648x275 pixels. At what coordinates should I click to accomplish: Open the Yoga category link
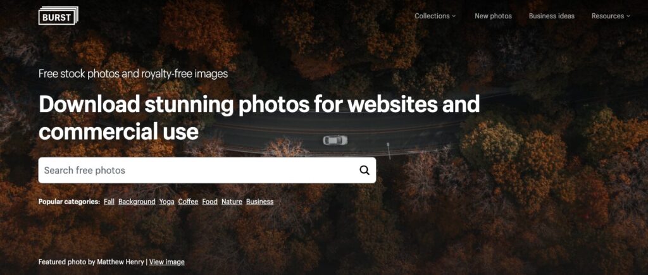point(166,202)
